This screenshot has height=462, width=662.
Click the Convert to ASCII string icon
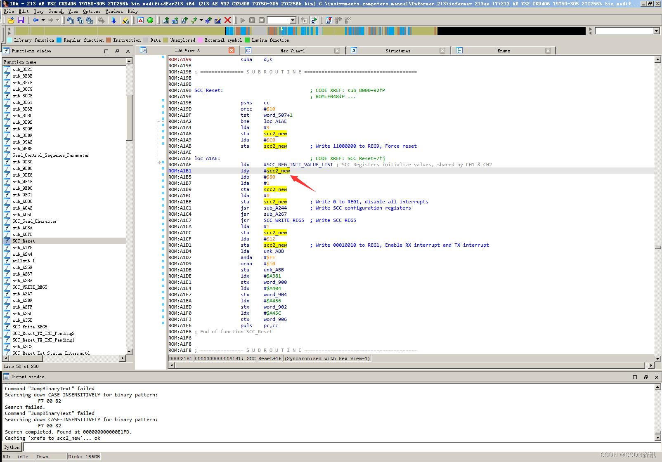pos(184,20)
